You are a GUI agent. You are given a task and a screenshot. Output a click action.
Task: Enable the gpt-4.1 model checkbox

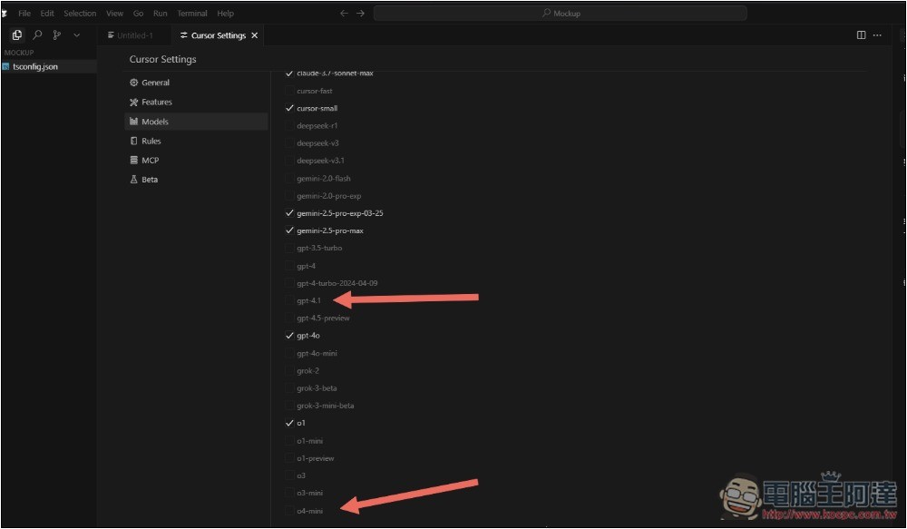(289, 300)
